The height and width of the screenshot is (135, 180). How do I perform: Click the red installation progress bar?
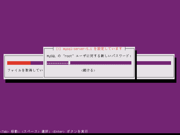19,63
